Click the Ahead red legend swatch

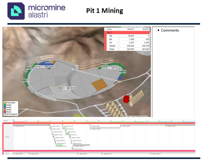coord(5,112)
